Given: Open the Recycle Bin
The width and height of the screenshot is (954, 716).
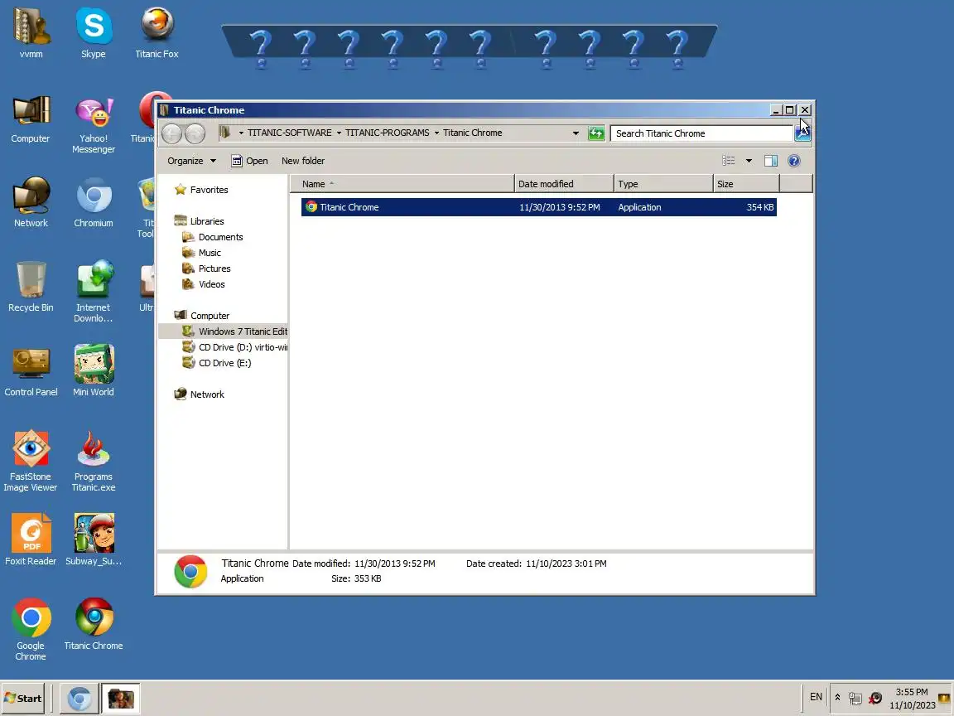Looking at the screenshot, I should point(31,288).
